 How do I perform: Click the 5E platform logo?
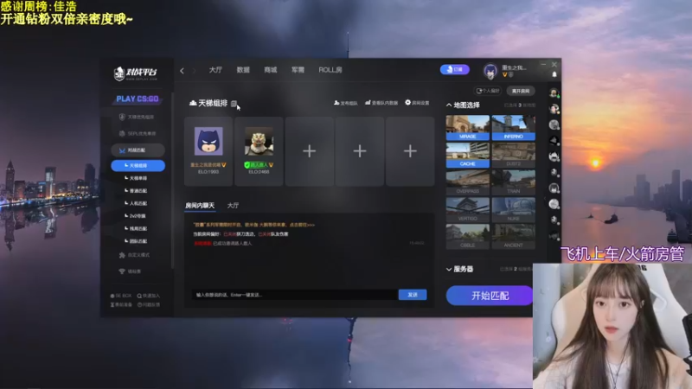pyautogui.click(x=136, y=73)
